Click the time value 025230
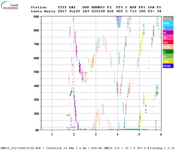This screenshot has height=150, width=175. [x=98, y=11]
